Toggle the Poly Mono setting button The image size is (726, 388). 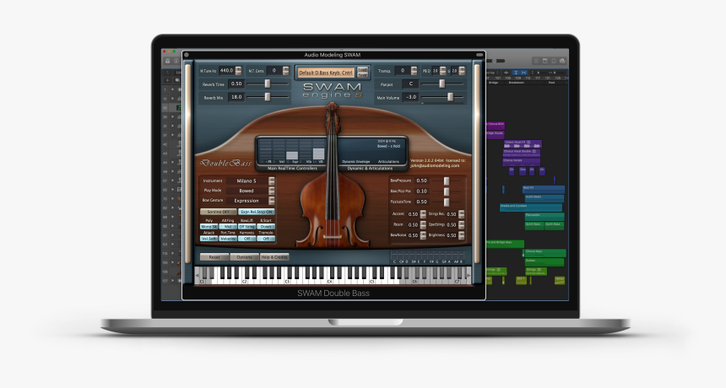pos(209,227)
